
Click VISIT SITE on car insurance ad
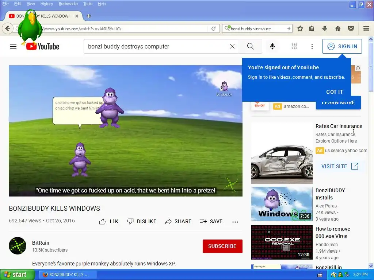pyautogui.click(x=340, y=166)
